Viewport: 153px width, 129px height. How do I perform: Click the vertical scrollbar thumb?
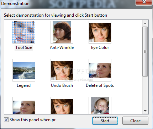click(145, 51)
